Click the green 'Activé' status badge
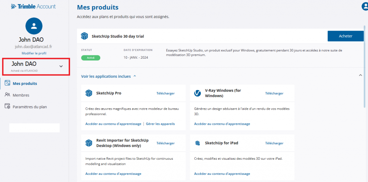The height and width of the screenshot is (182, 368). click(91, 58)
